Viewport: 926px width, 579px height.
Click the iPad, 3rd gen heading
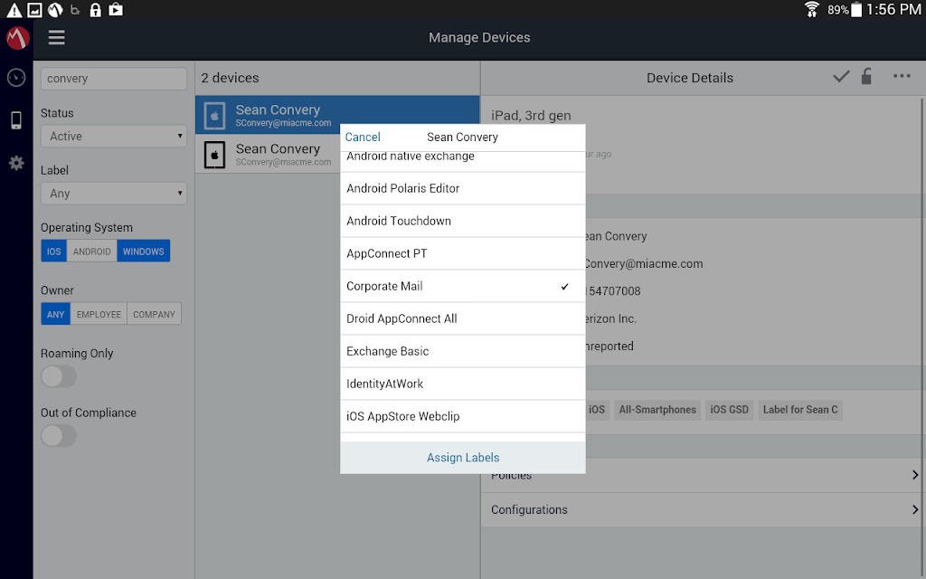coord(531,116)
